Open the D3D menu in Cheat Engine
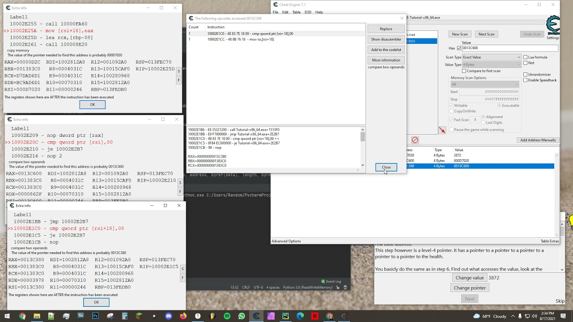This screenshot has height=322, width=573. pos(308,12)
